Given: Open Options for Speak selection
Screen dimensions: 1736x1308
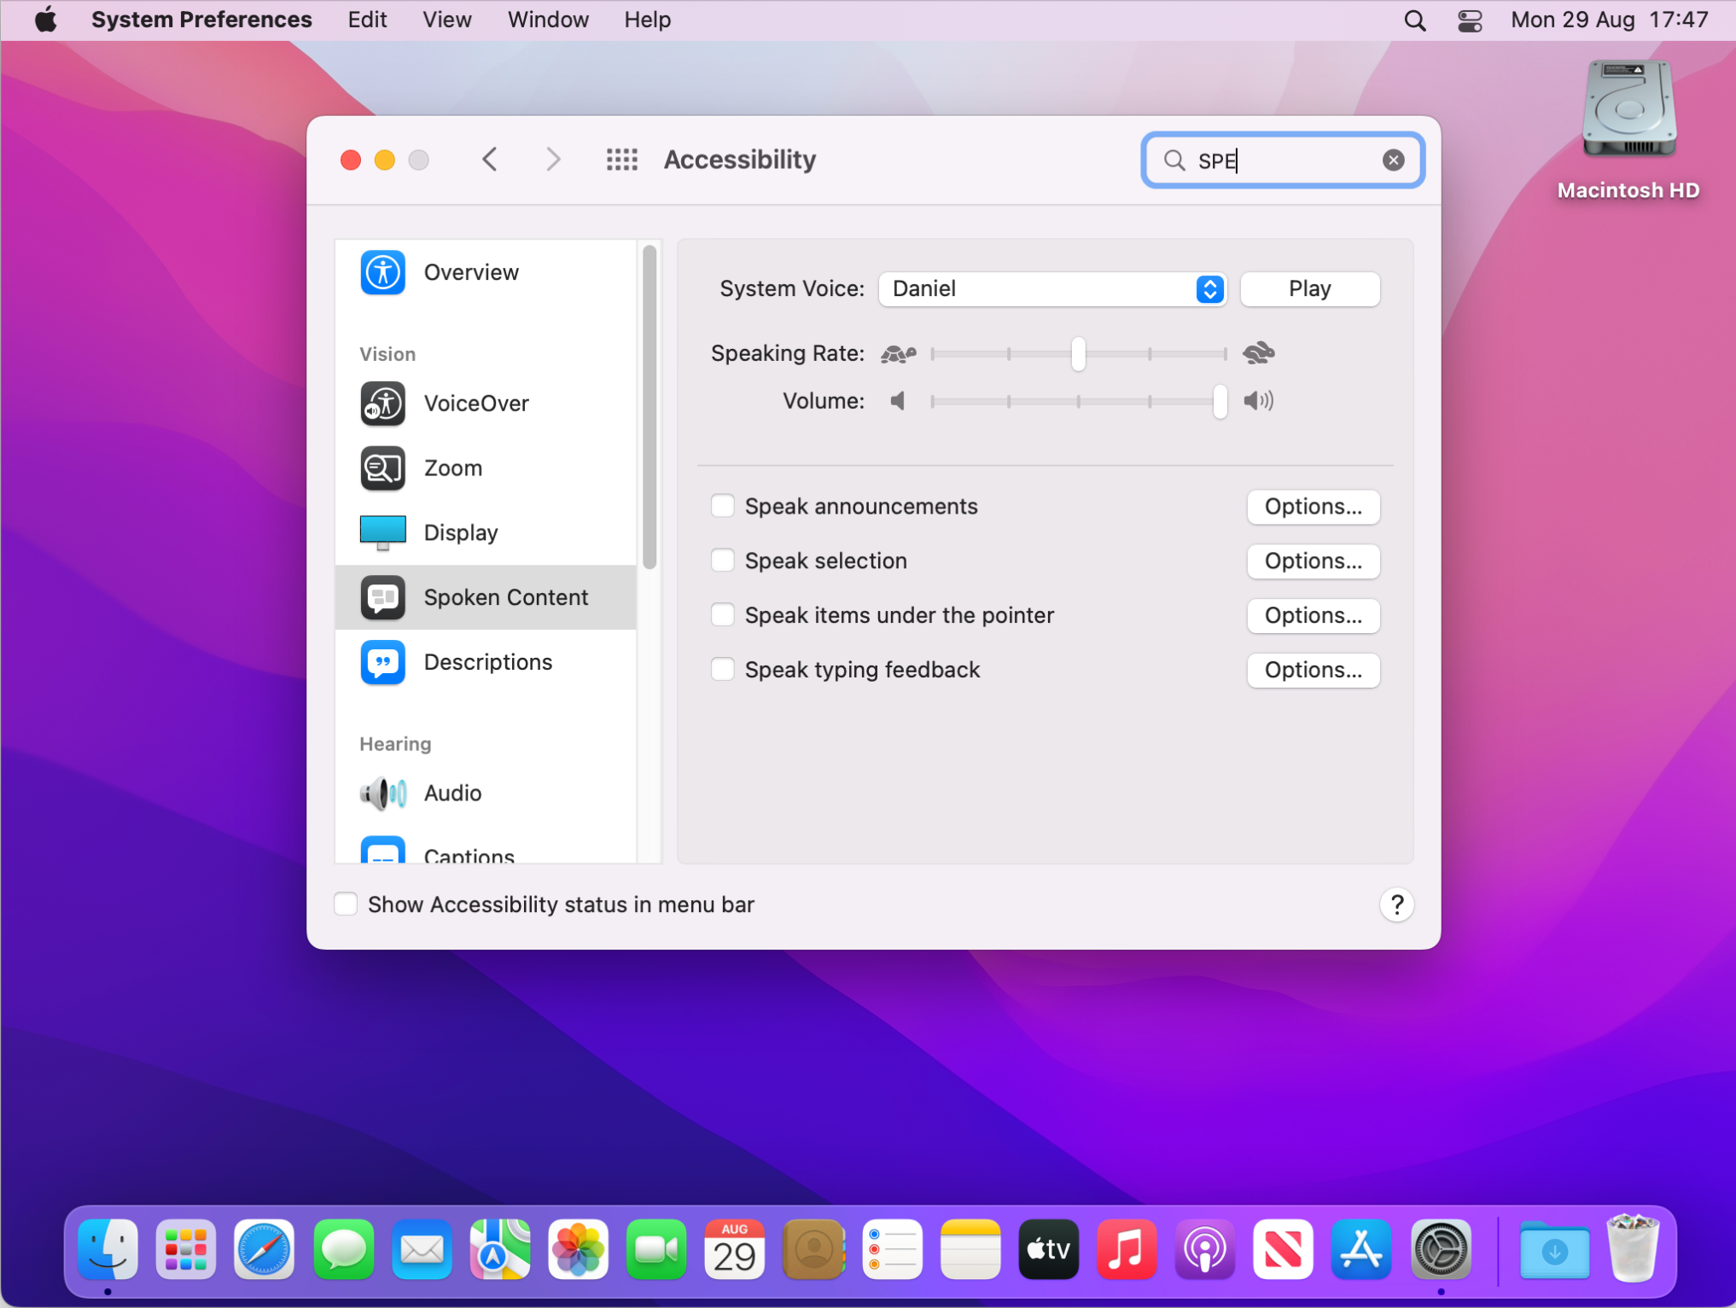Looking at the screenshot, I should click(x=1313, y=561).
